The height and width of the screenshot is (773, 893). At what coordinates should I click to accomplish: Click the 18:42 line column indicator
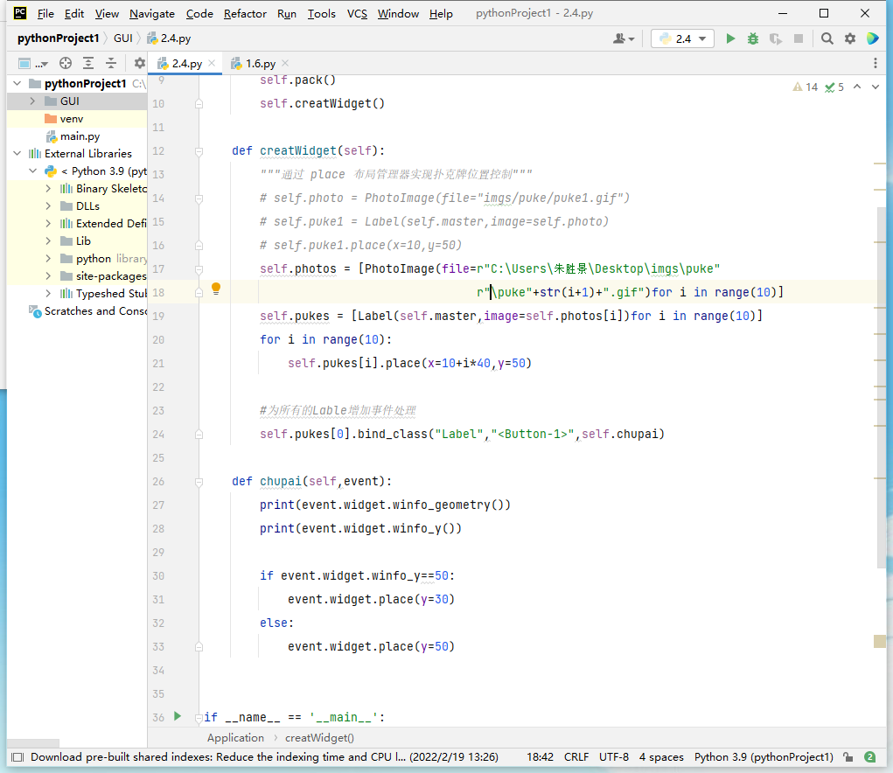540,757
